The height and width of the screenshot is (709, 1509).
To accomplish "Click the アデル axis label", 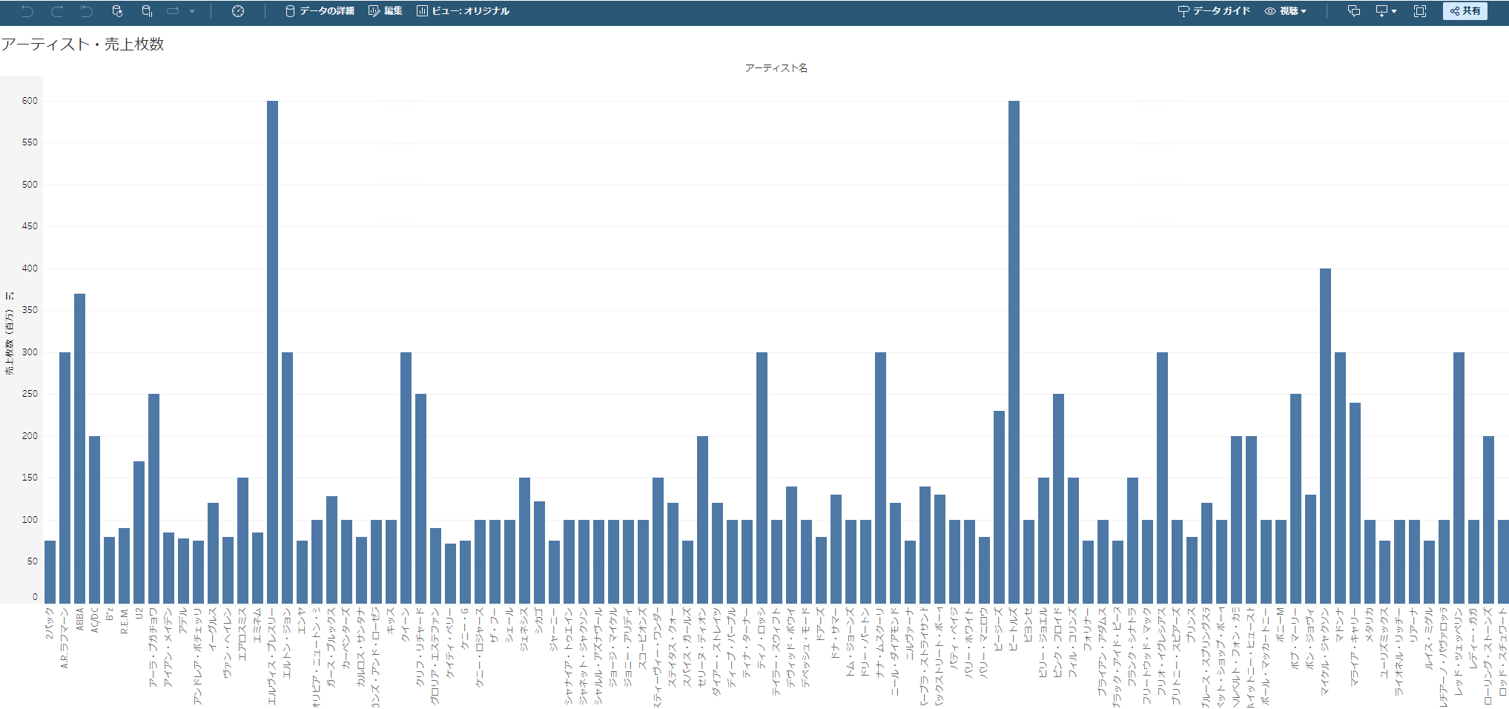I will tap(183, 619).
